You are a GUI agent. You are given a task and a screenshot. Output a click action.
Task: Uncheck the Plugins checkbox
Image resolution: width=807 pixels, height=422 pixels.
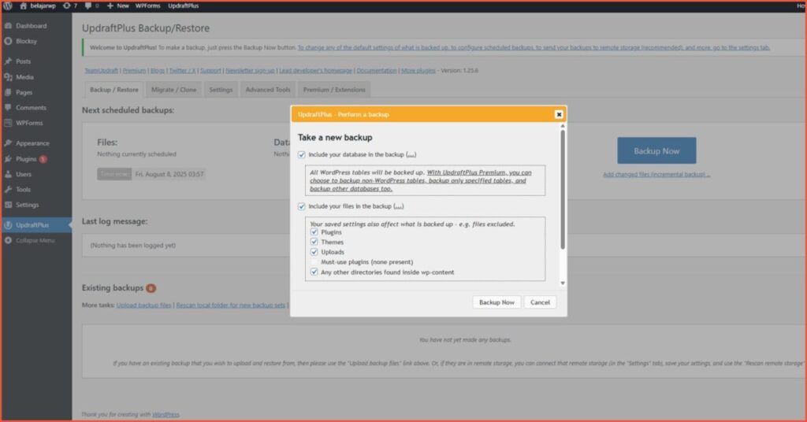coord(314,231)
